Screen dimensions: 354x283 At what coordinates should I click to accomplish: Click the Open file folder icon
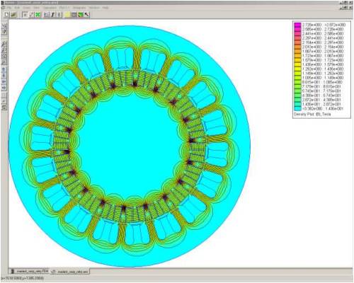[13, 15]
